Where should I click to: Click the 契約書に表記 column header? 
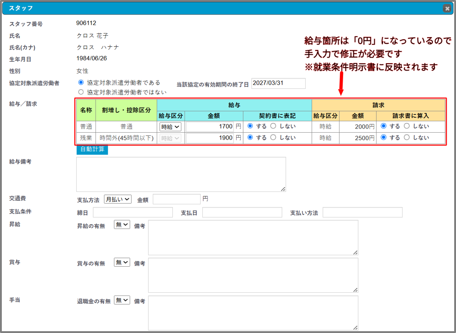click(x=277, y=116)
